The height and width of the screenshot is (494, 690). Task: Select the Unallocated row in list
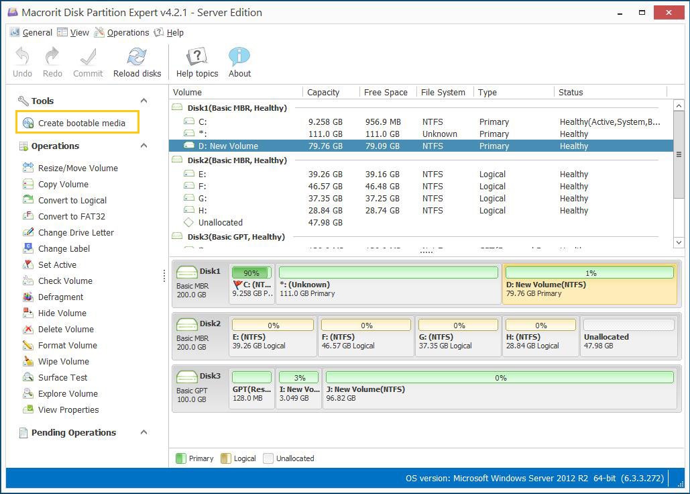coord(421,222)
